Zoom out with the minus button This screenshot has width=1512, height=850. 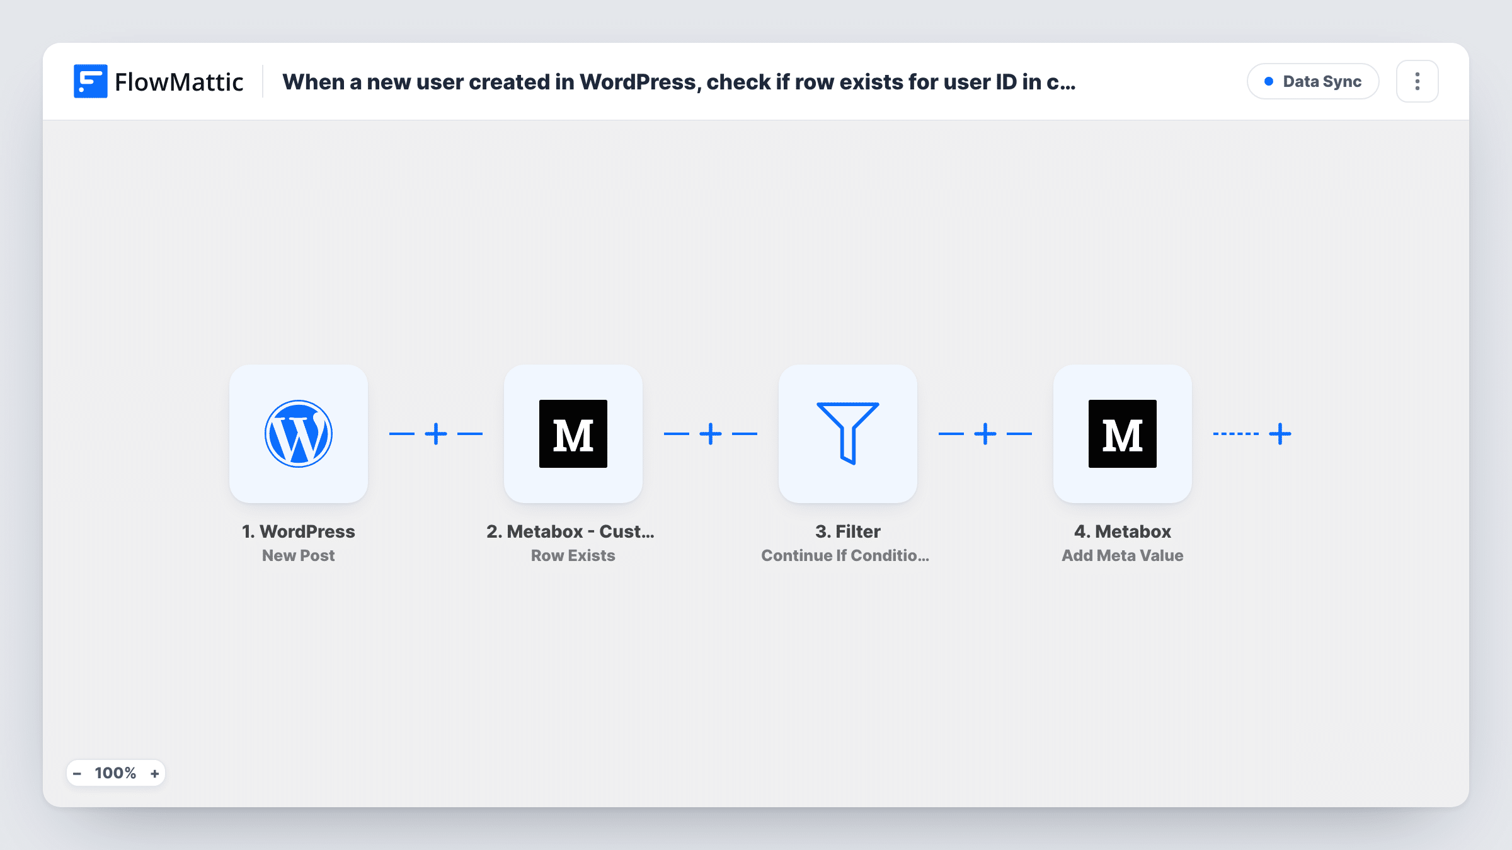coord(77,773)
